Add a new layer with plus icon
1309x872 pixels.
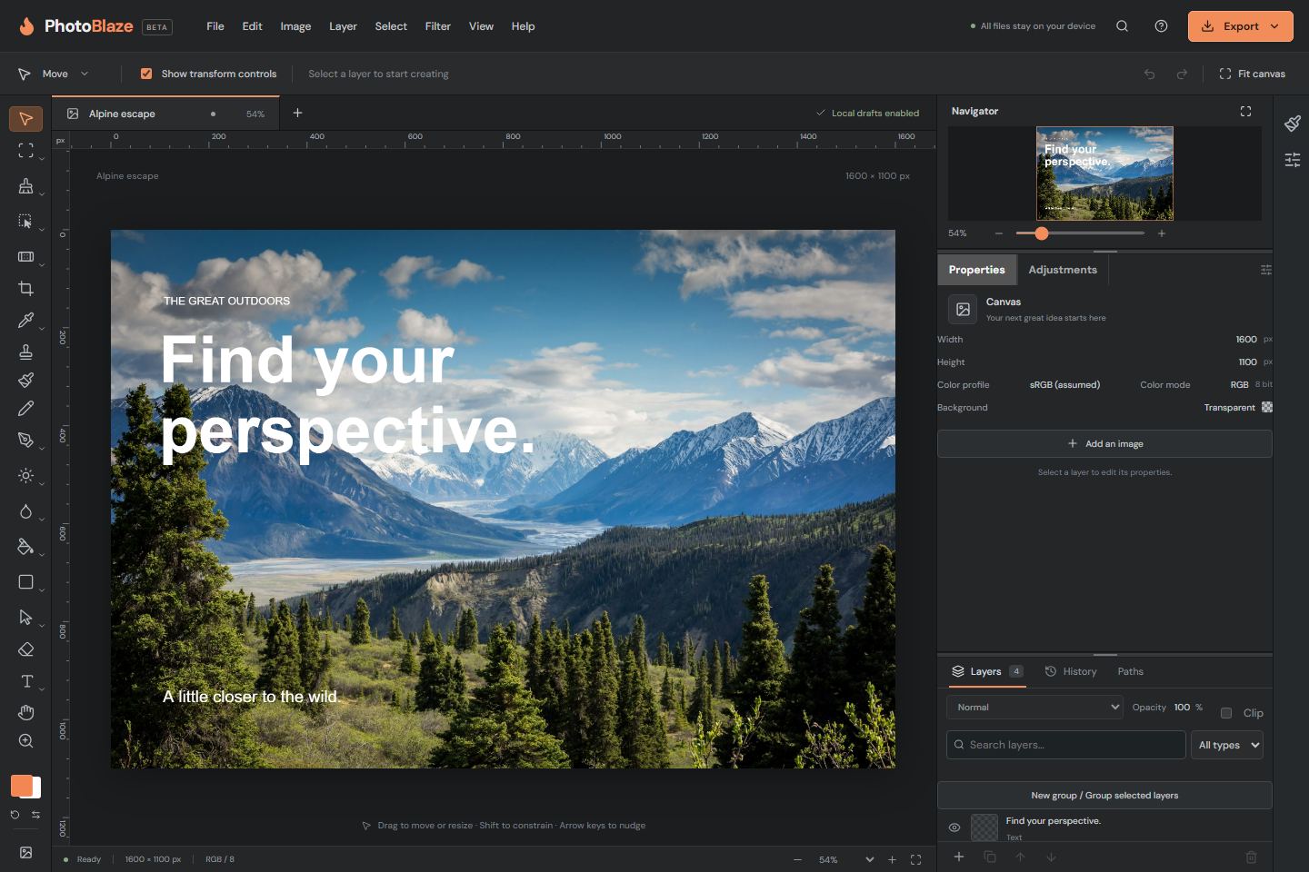click(958, 857)
